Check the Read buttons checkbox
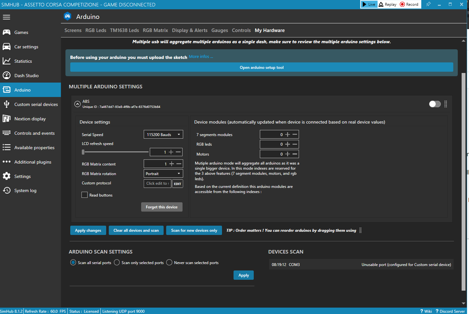 tap(84, 195)
